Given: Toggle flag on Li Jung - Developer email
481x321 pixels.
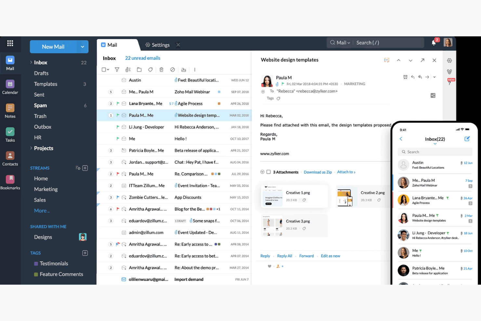Looking at the screenshot, I should (x=118, y=127).
